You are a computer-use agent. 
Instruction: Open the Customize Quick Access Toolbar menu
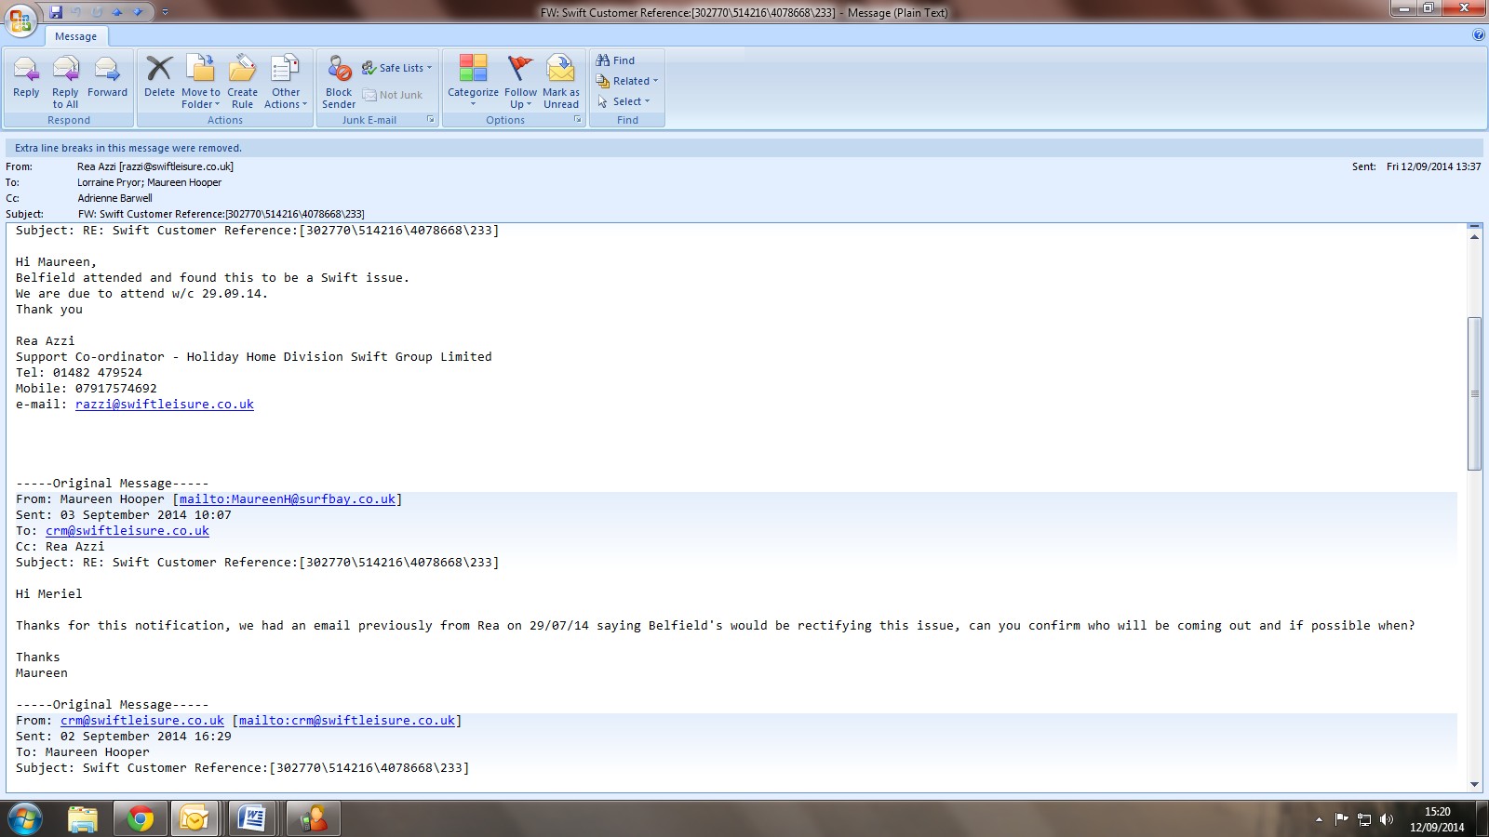[x=165, y=12]
